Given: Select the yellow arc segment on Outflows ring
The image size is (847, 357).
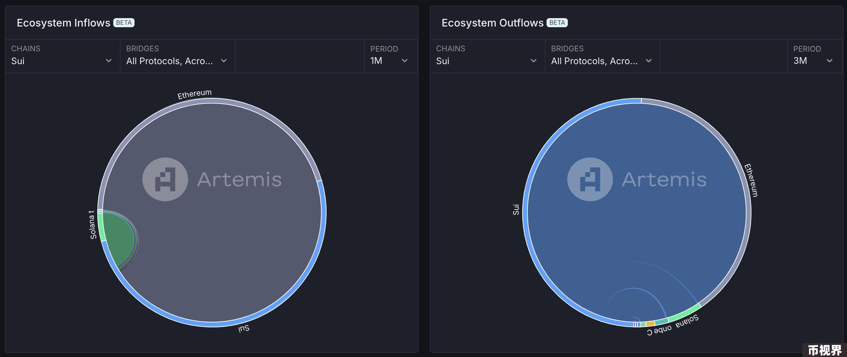Looking at the screenshot, I should pyautogui.click(x=650, y=324).
